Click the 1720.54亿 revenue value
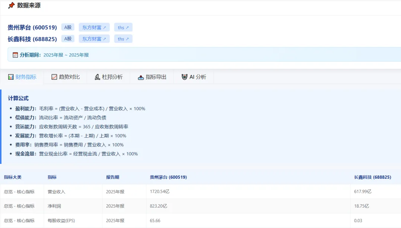Screen dimensions: 401x228 pyautogui.click(x=160, y=192)
